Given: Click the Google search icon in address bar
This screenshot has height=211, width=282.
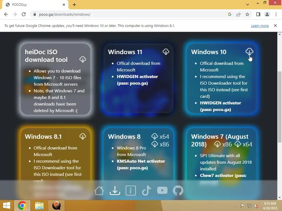Looking at the screenshot, I should 229,14.
